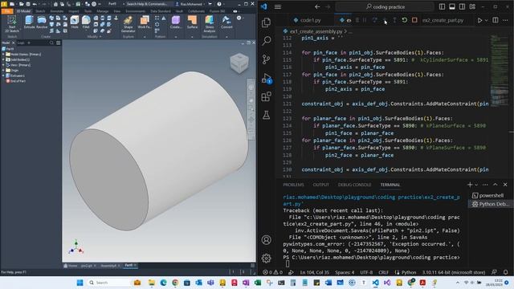This screenshot has height=289, width=514.
Task: Select the Revolve tool in Inventor
Action: [42, 22]
